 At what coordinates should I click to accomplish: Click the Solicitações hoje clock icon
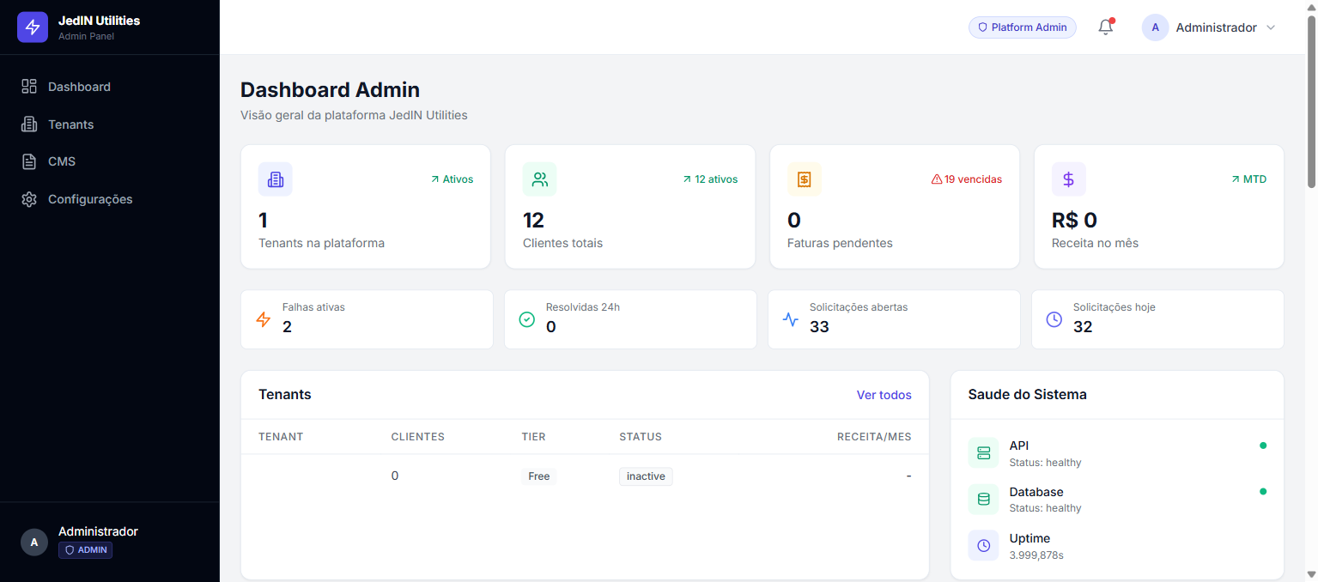(1054, 319)
